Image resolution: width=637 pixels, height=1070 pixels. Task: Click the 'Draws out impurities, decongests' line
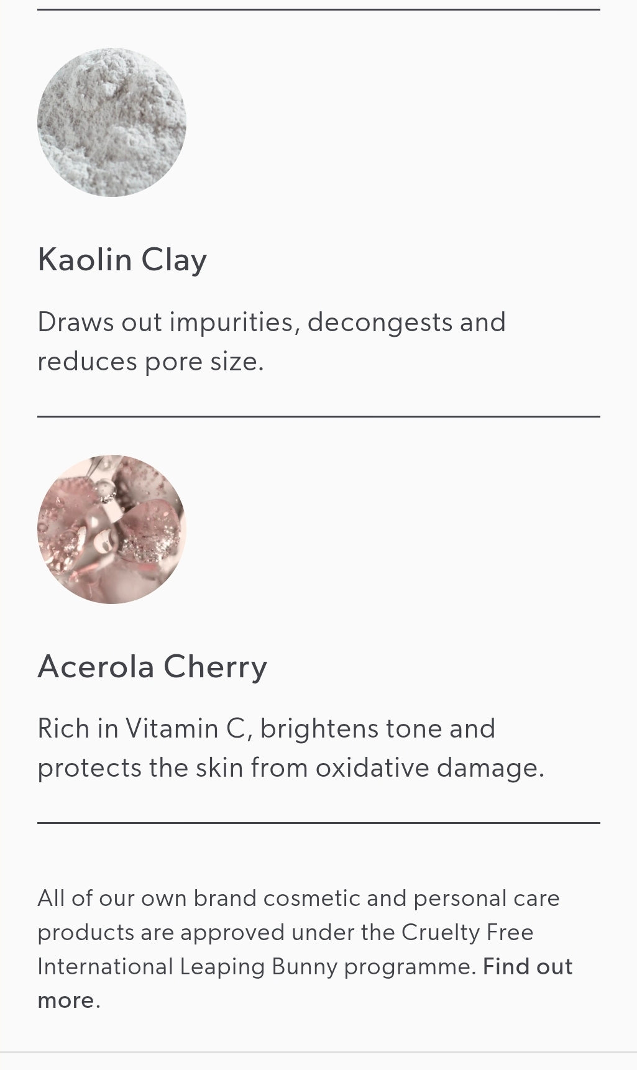tap(272, 322)
